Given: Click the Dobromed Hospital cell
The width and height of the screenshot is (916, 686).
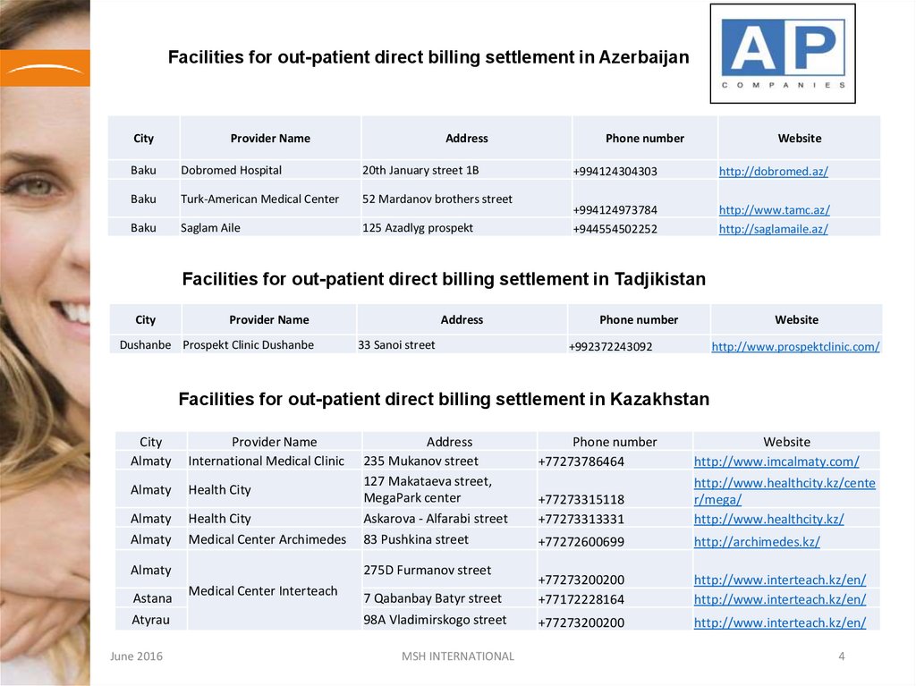Looking at the screenshot, I should tap(231, 171).
